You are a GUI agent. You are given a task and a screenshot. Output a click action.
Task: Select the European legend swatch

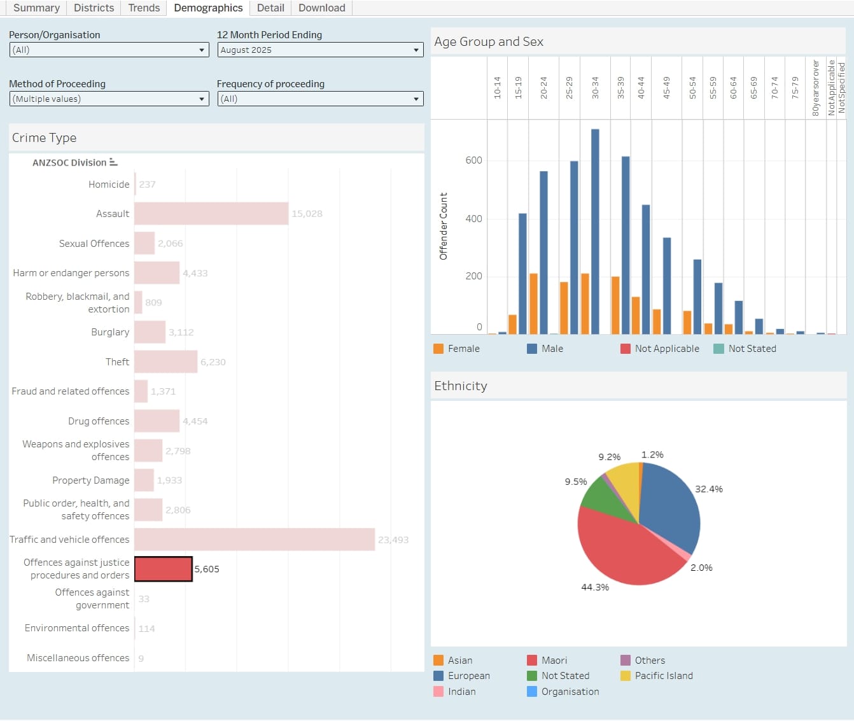point(438,676)
